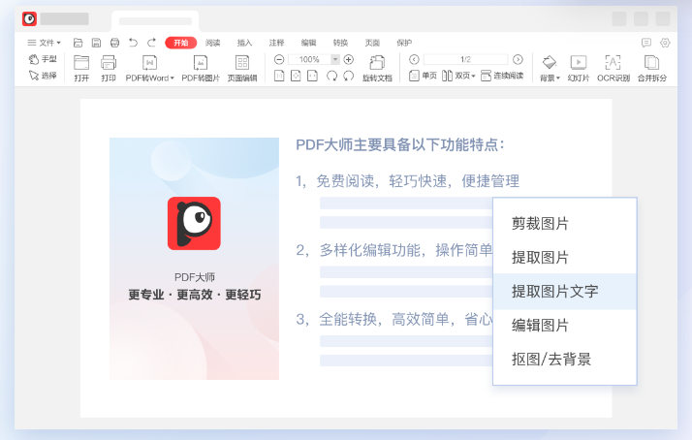Choose 剪裁图片 from context menu
This screenshot has width=692, height=440.
(565, 223)
